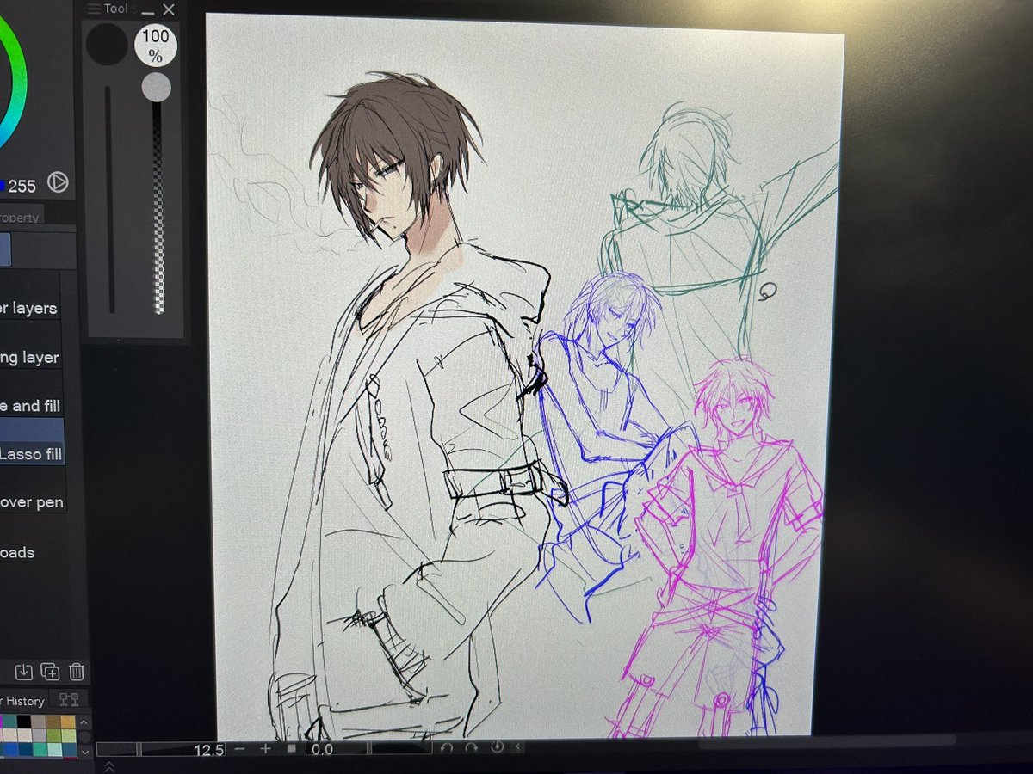The width and height of the screenshot is (1033, 774).
Task: Click the circled play arrow beside 255
Action: click(x=58, y=182)
